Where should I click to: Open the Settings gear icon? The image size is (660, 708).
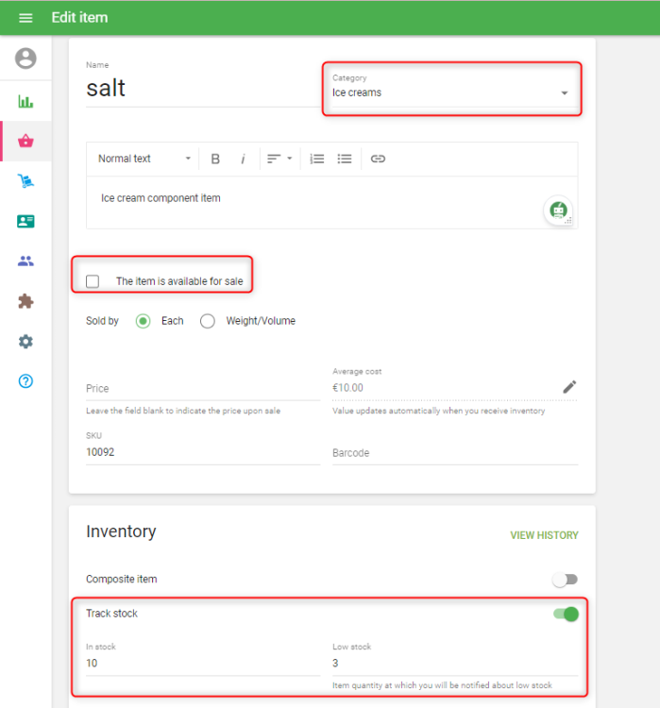point(25,342)
